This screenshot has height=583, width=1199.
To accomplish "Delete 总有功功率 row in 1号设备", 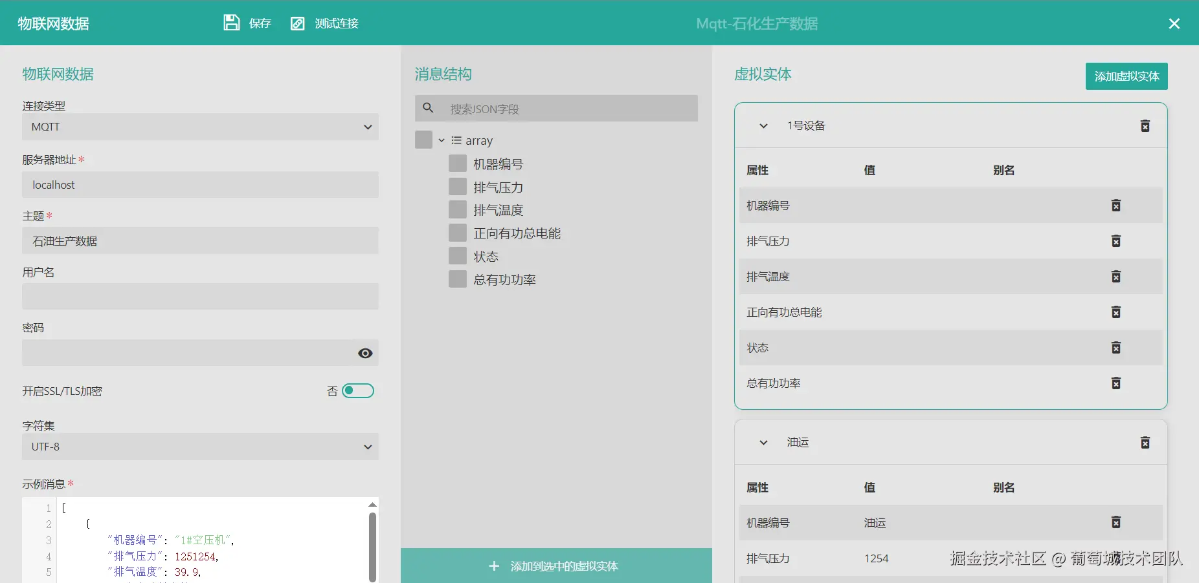I will pyautogui.click(x=1116, y=383).
